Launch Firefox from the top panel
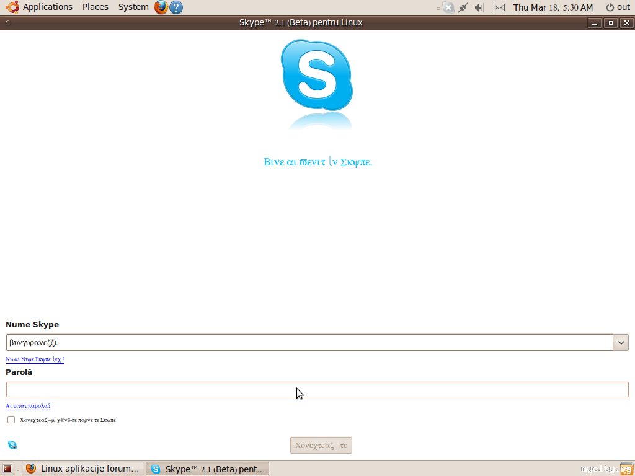This screenshot has width=635, height=476. 161,7
